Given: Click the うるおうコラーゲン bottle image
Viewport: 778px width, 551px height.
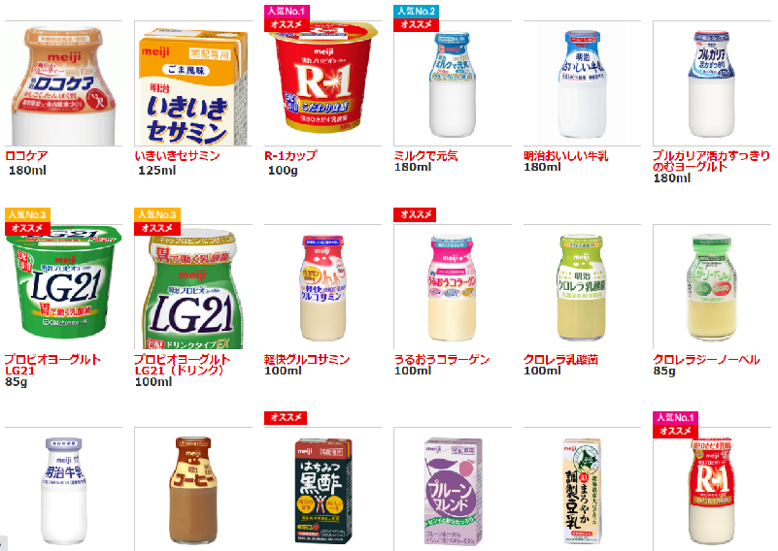Looking at the screenshot, I should coord(452,288).
